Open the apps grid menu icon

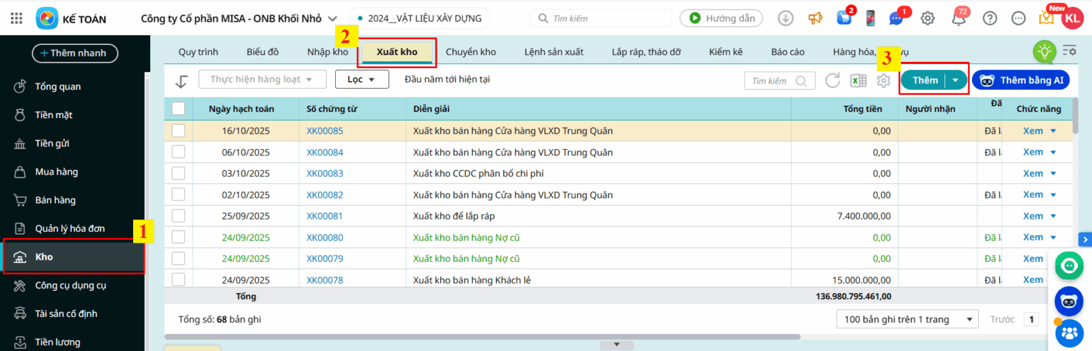[x=16, y=18]
